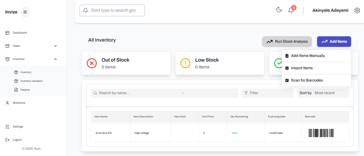Click the Run Stock Analysis button
This screenshot has height=156, width=364.
tap(287, 42)
